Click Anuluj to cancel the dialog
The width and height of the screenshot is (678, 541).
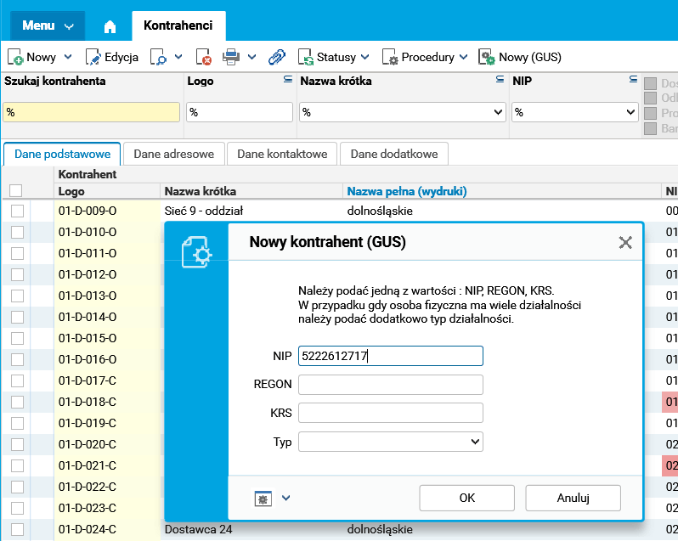click(x=573, y=498)
